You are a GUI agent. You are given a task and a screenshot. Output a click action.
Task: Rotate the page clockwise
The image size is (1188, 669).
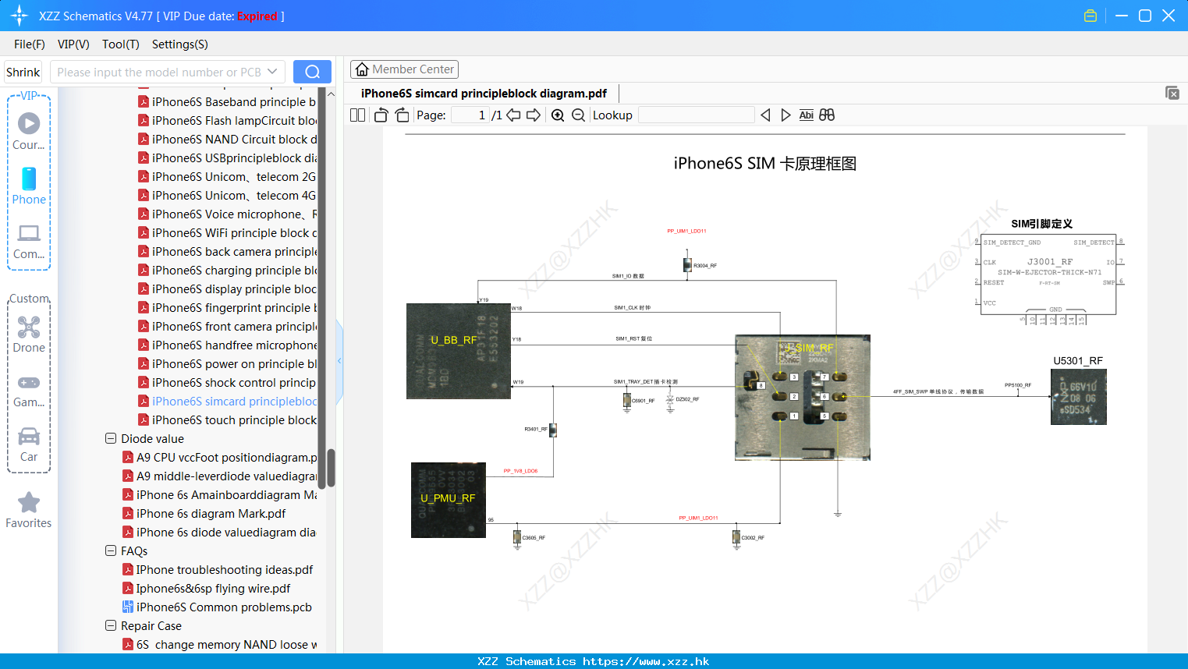(402, 115)
